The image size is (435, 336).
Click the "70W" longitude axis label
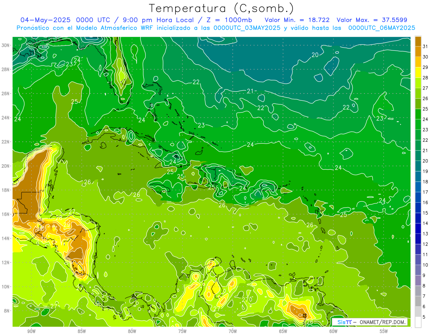233,331
